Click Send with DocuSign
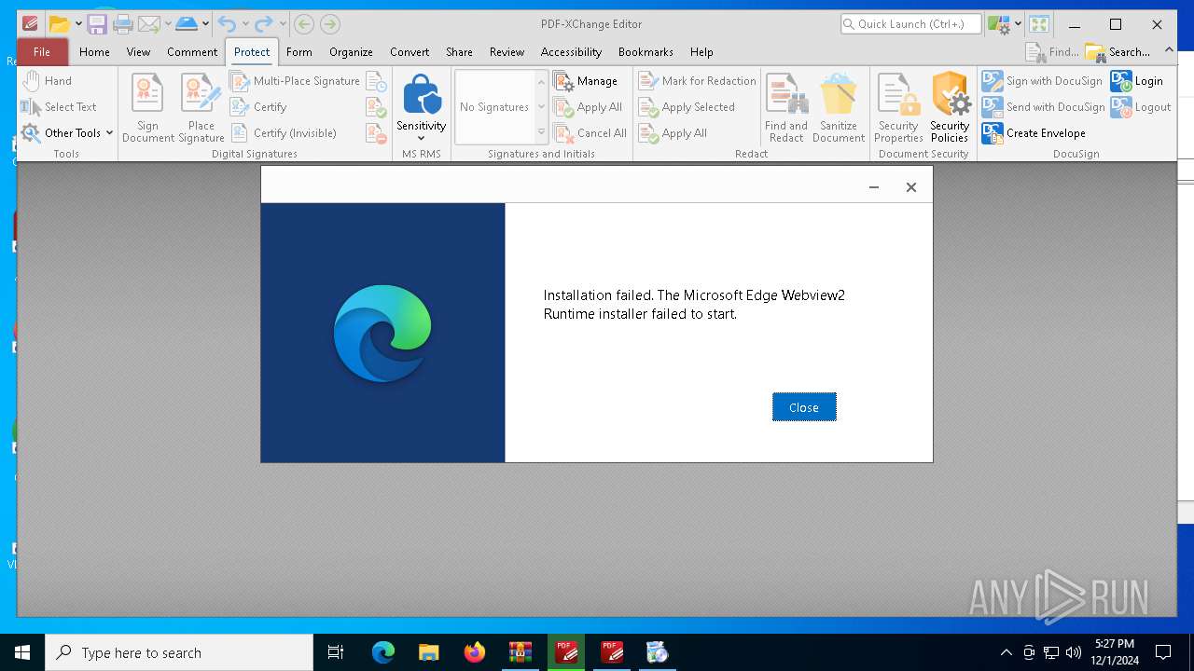This screenshot has height=671, width=1194. point(1044,107)
